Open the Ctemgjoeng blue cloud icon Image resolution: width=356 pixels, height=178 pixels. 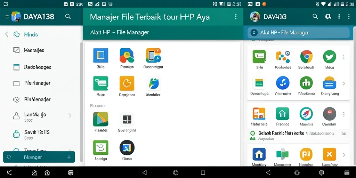tap(330, 83)
